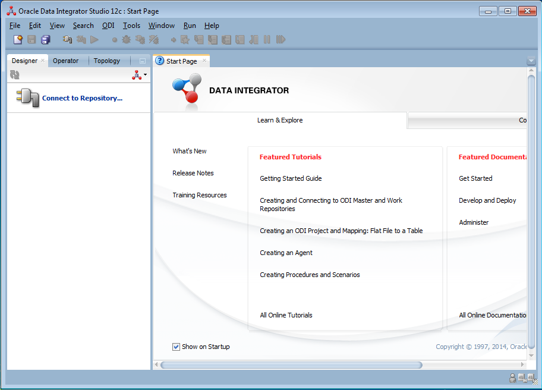Click the Refresh icon in Designer panel
This screenshot has width=542, height=390.
coord(15,75)
